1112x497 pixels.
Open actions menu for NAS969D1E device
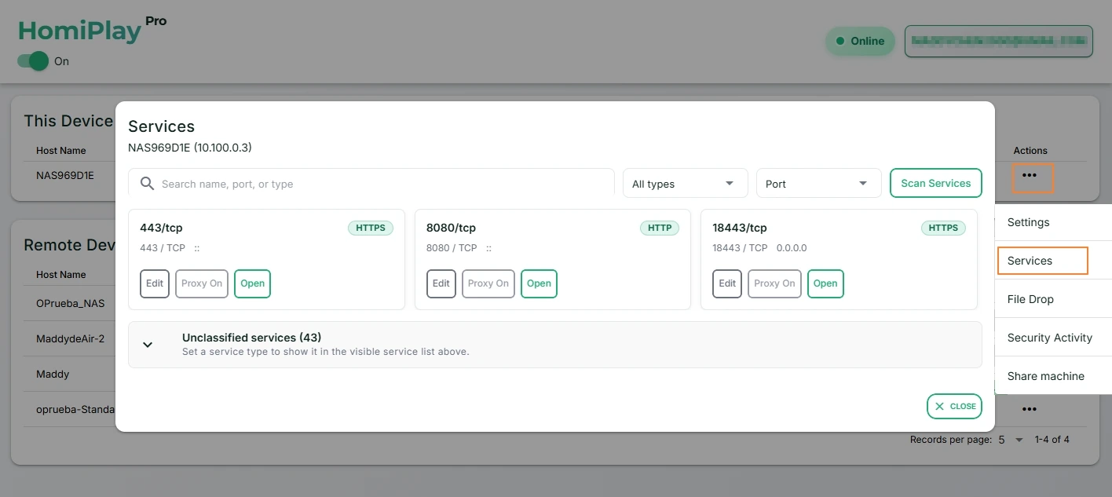point(1030,176)
